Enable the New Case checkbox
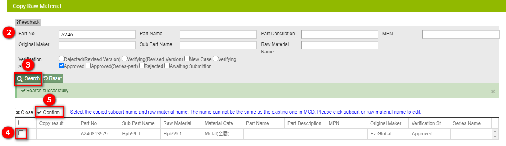506x146 pixels. click(x=187, y=59)
